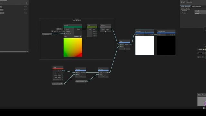Open the Precision dropdown in Graph Inspector
206x116 pixels.
(x=200, y=11)
